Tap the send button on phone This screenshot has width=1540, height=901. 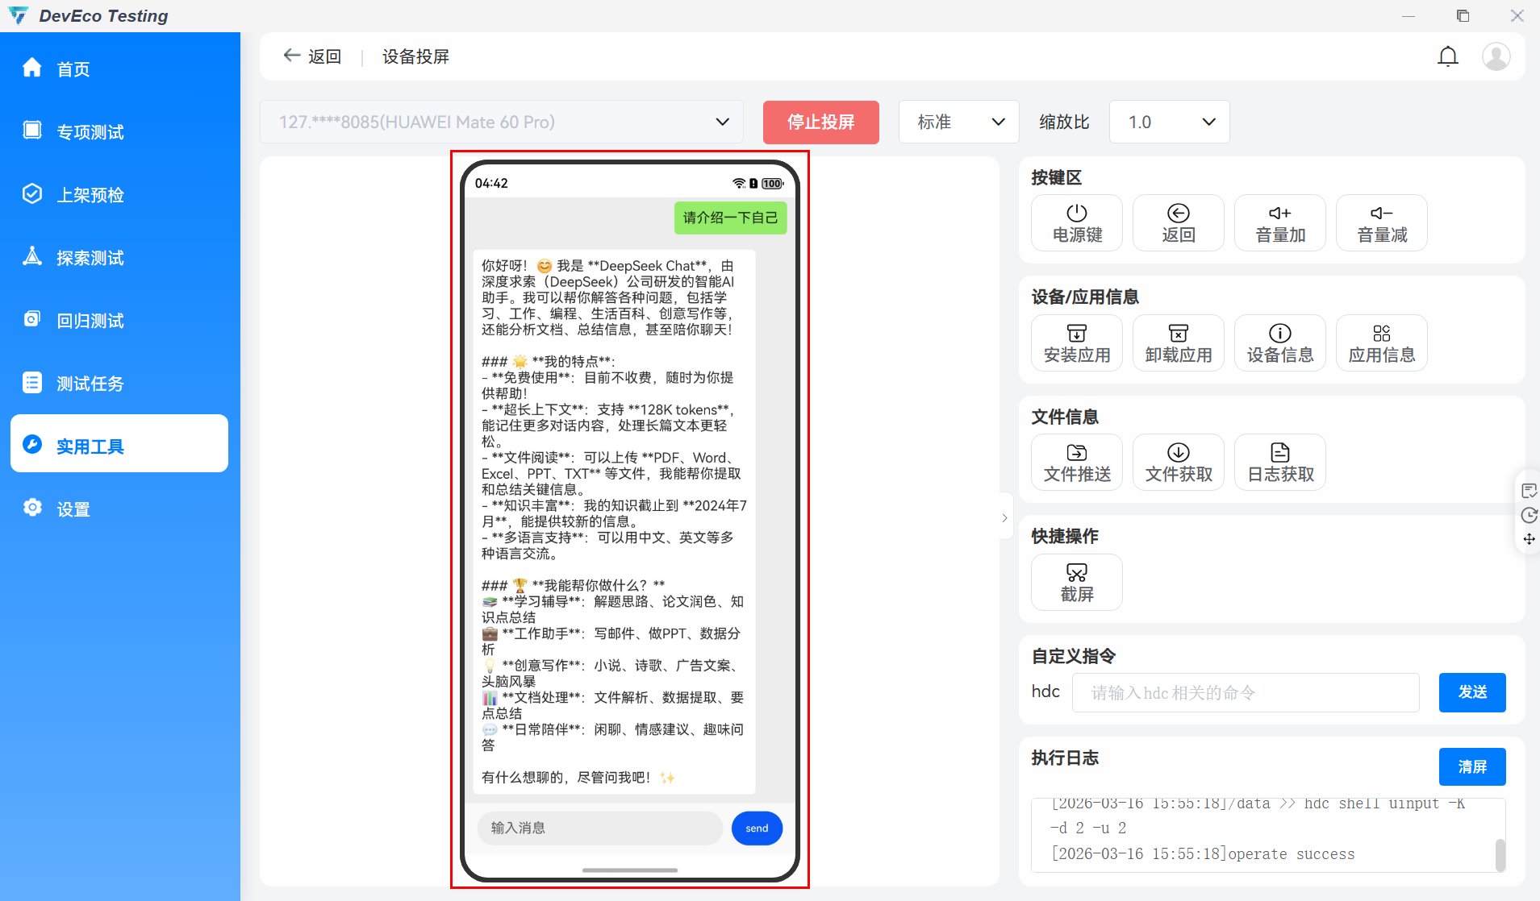757,828
